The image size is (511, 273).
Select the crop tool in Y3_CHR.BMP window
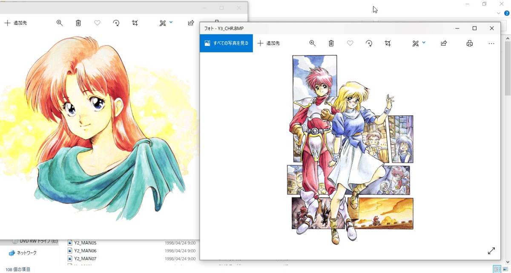pyautogui.click(x=388, y=43)
